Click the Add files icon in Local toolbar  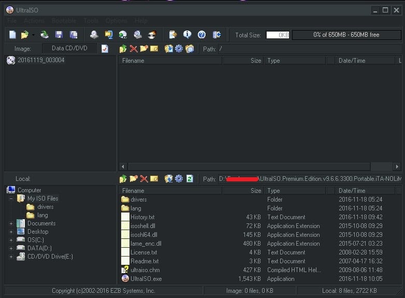coord(169,179)
